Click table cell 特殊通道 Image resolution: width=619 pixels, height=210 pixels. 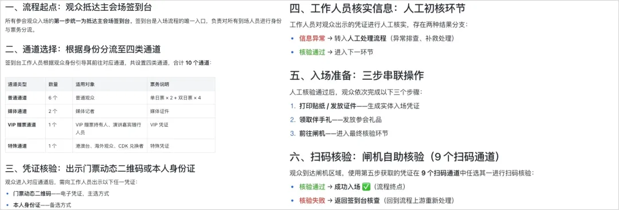tap(17, 146)
